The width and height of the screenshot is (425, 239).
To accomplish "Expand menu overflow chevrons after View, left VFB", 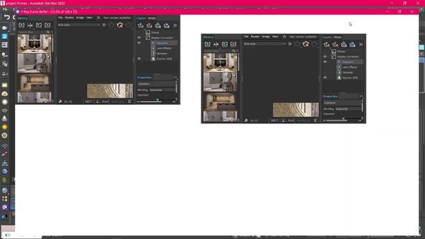I will [98, 18].
